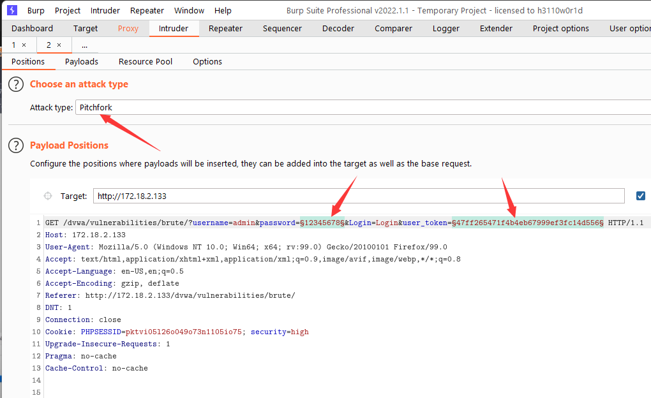651x398 pixels.
Task: Click the User-Agent header line
Action: click(x=246, y=247)
